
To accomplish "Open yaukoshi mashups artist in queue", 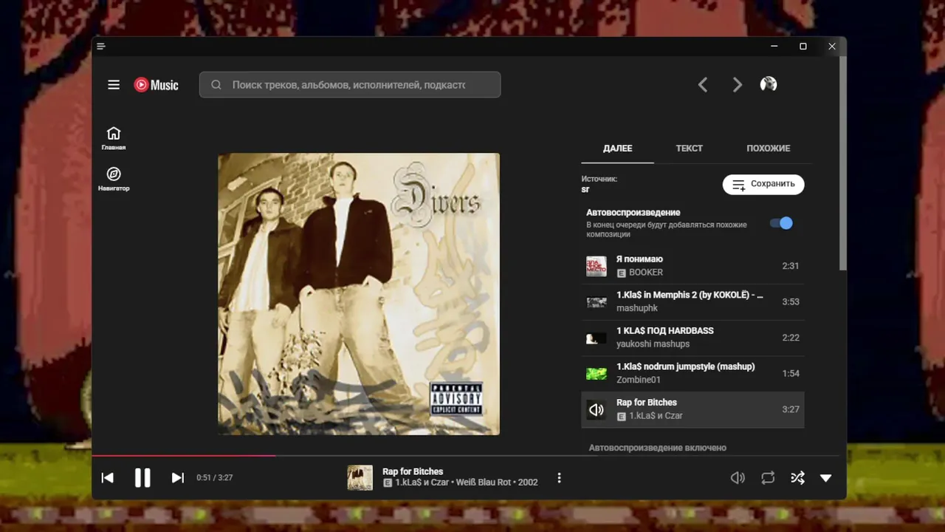I will (653, 344).
